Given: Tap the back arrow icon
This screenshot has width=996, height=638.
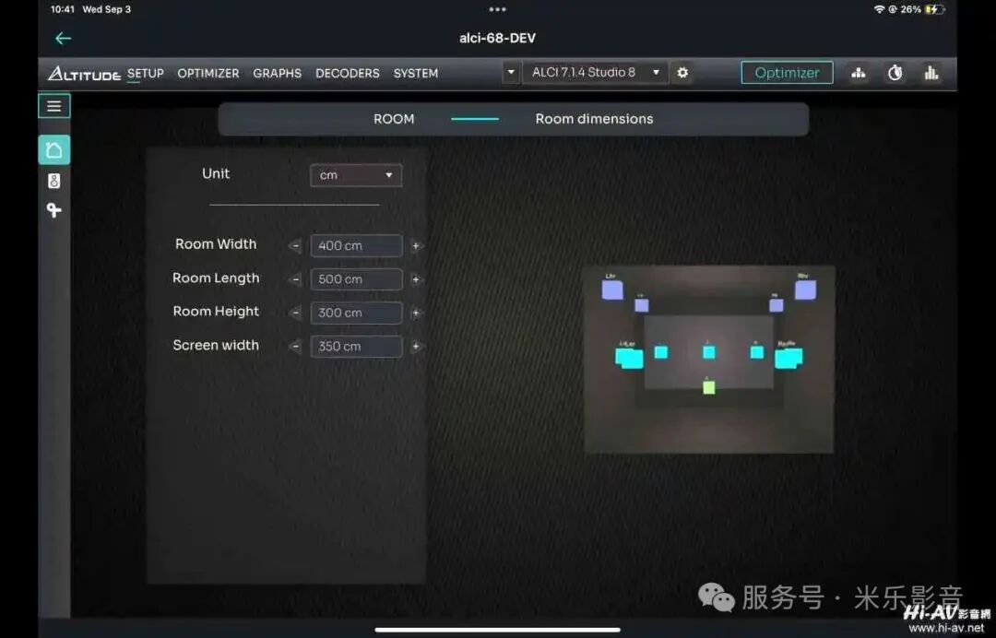Looking at the screenshot, I should point(63,39).
